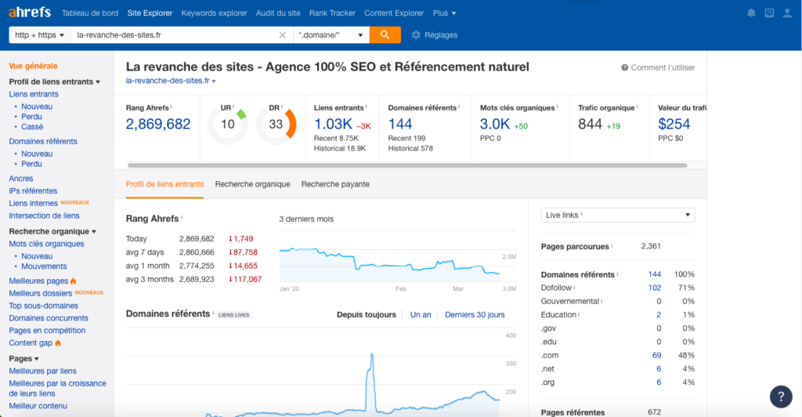Viewport: 802px width, 417px height.
Task: Show Un an range for referring domains
Action: (x=421, y=314)
